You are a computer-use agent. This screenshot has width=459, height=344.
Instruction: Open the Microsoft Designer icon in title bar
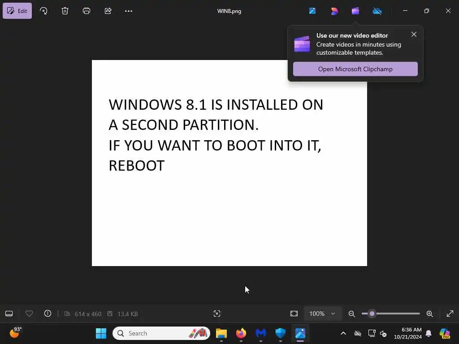pyautogui.click(x=334, y=11)
